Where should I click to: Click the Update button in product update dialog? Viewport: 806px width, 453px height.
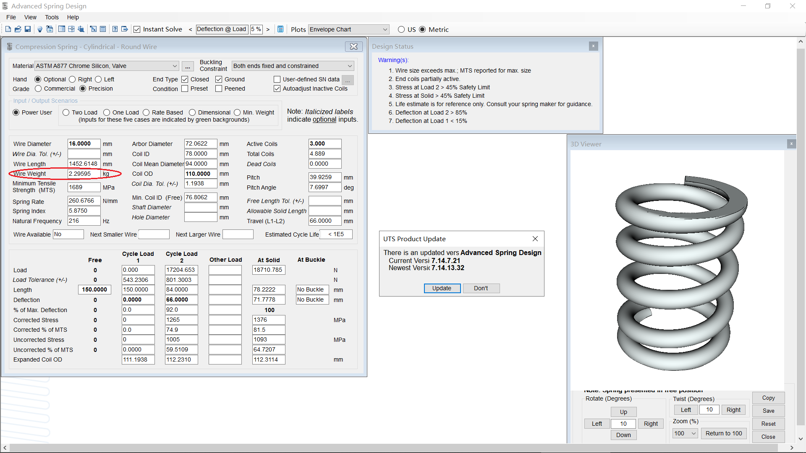[442, 288]
